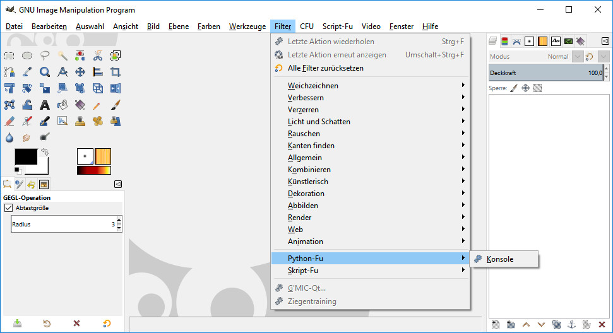Activate the Paths tool

(x=9, y=72)
